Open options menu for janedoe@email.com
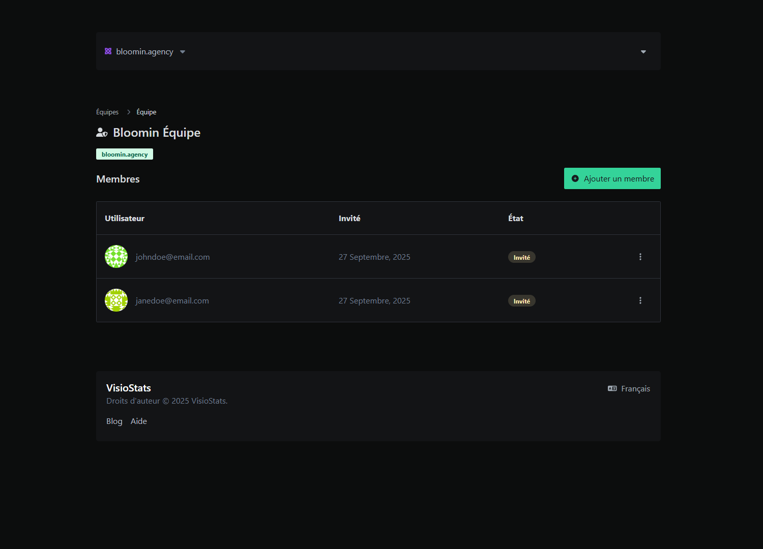The image size is (763, 549). 640,300
